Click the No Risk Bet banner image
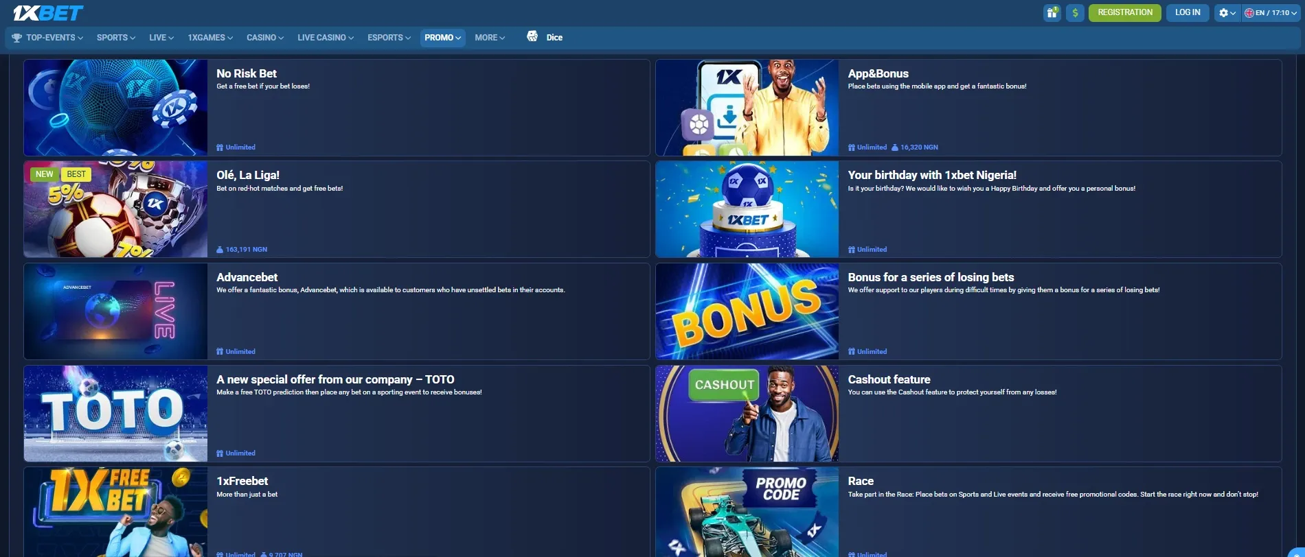The image size is (1305, 557). (x=115, y=108)
